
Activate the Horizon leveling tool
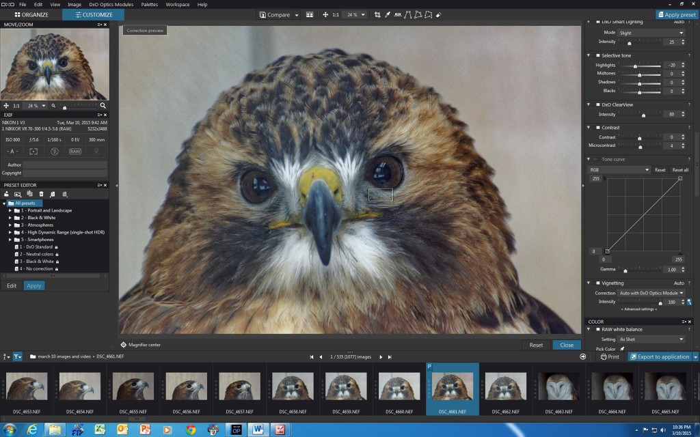pos(397,15)
